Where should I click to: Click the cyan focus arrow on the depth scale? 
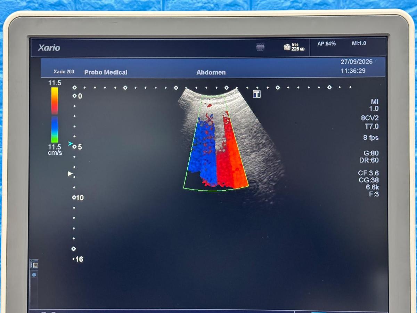71,144
